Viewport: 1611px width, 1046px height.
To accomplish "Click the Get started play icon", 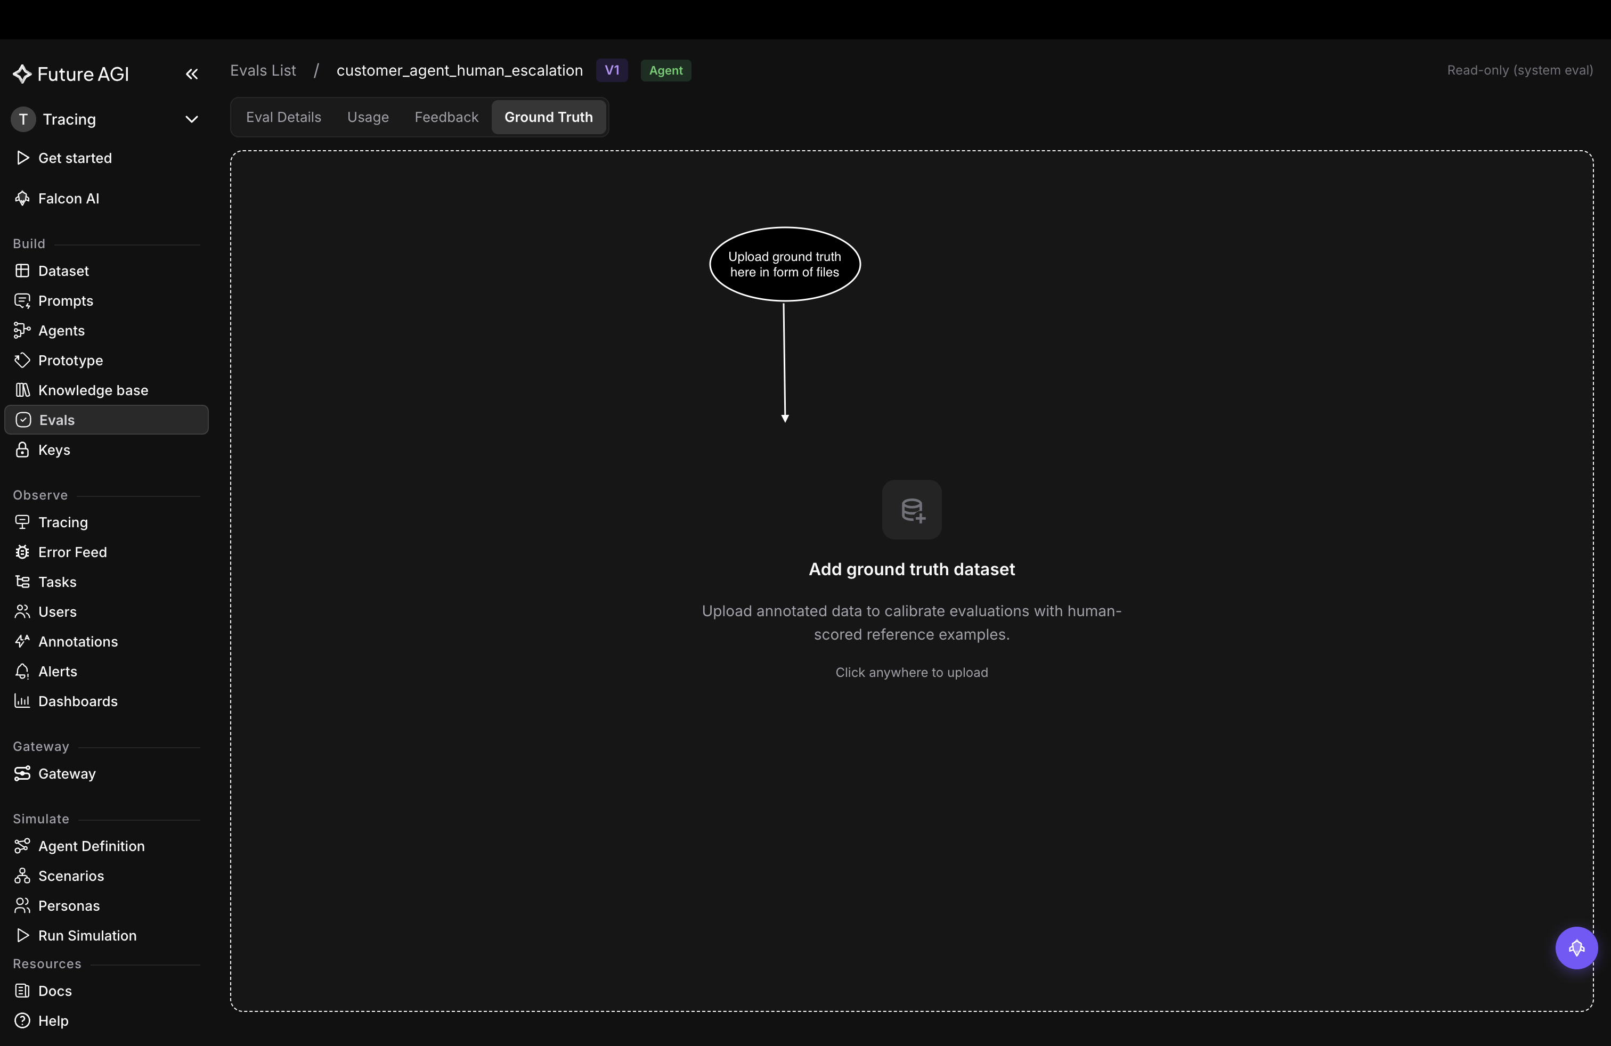I will (22, 158).
